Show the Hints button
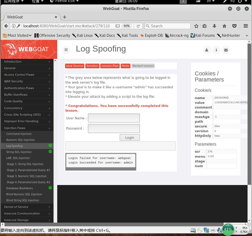 pyautogui.click(x=125, y=66)
